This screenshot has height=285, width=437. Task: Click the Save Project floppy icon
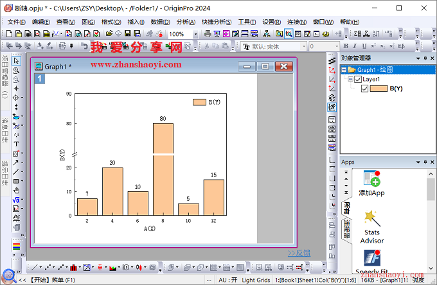click(128, 33)
